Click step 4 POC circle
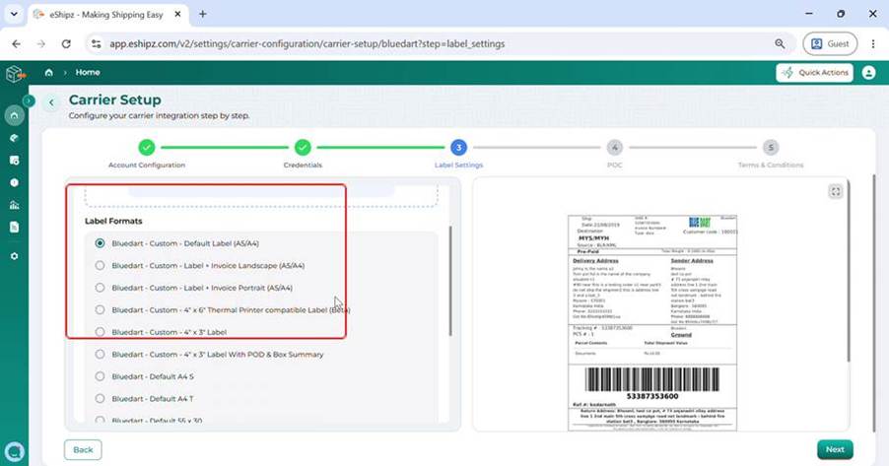The height and width of the screenshot is (466, 889). pos(615,148)
